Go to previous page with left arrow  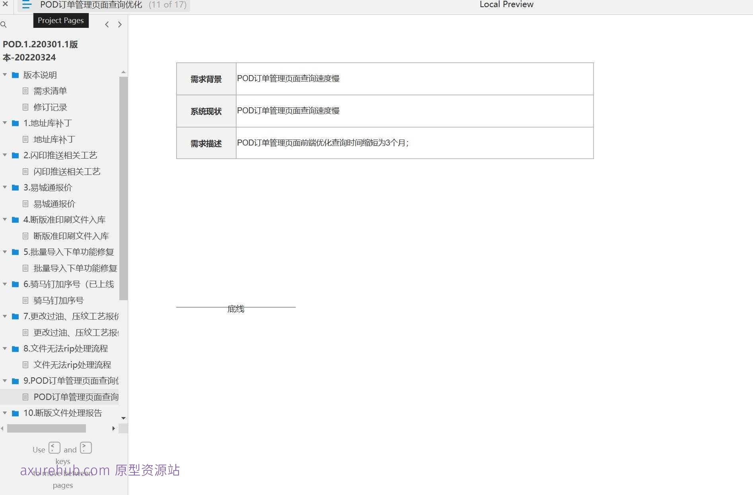[x=107, y=24]
